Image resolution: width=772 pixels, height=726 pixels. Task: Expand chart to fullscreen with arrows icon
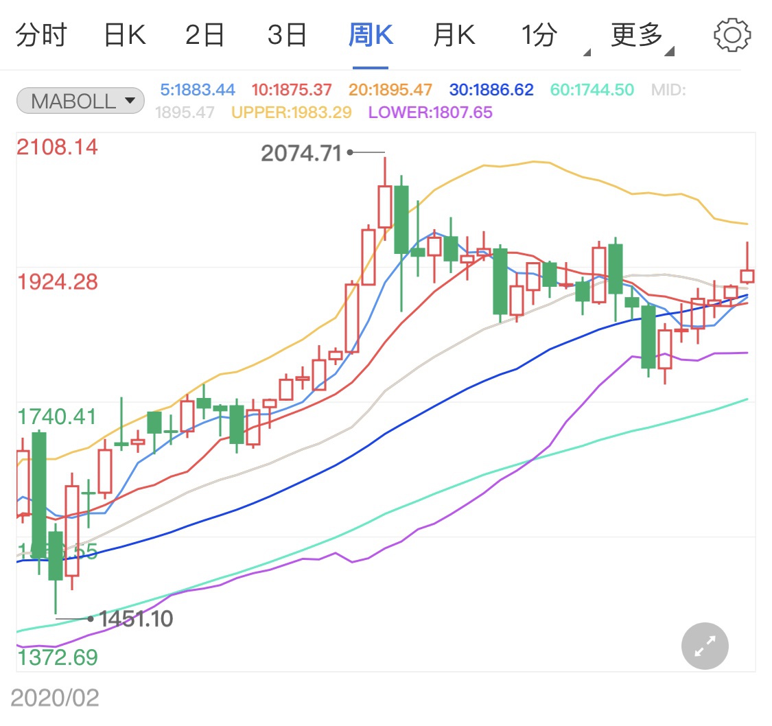click(705, 646)
